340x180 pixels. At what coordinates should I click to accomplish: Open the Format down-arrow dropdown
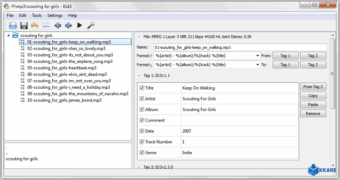click(x=258, y=65)
